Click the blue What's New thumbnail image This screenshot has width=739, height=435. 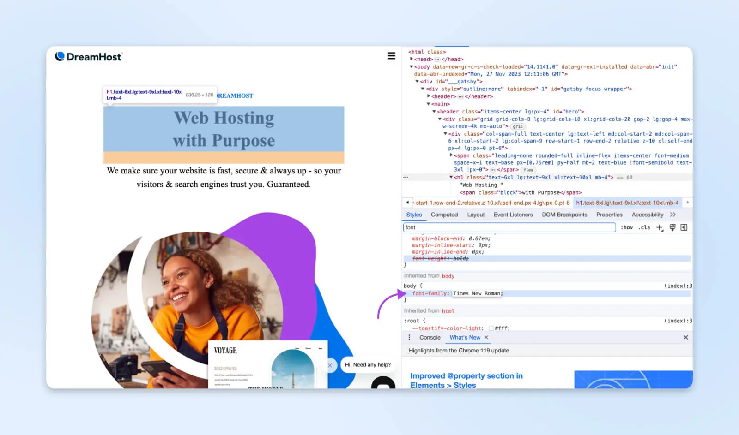coord(633,380)
